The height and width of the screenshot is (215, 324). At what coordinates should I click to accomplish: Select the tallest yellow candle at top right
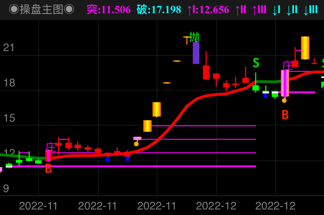305,48
